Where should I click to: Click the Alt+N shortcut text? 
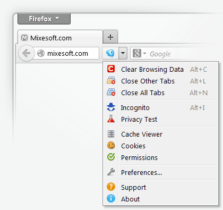[x=199, y=93]
